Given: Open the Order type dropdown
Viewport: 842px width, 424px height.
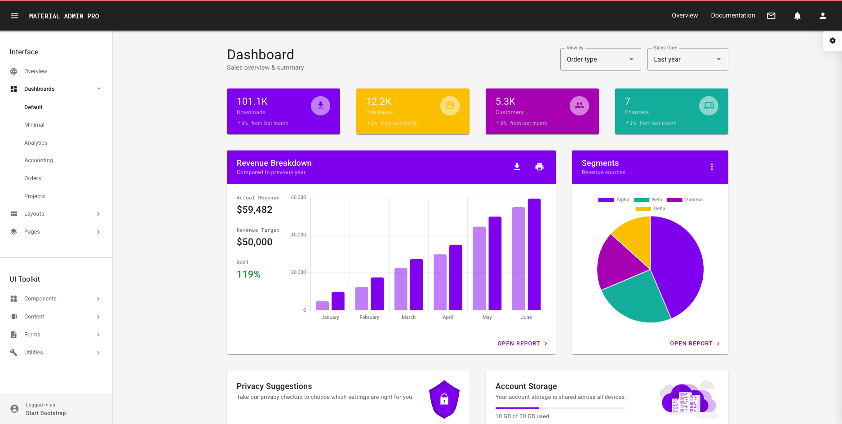Looking at the screenshot, I should pos(600,59).
